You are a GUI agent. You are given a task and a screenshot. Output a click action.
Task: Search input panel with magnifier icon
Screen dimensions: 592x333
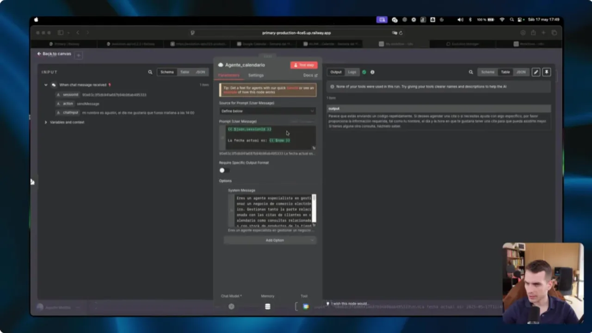click(x=150, y=72)
